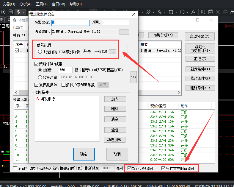The image size is (234, 187).
Task: Click the play icon in main toolbar
Action: (x=3, y=12)
